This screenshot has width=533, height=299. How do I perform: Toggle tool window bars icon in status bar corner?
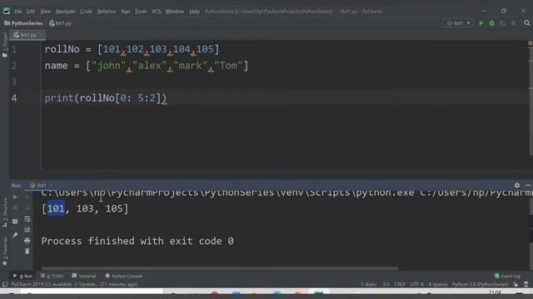pyautogui.click(x=5, y=284)
